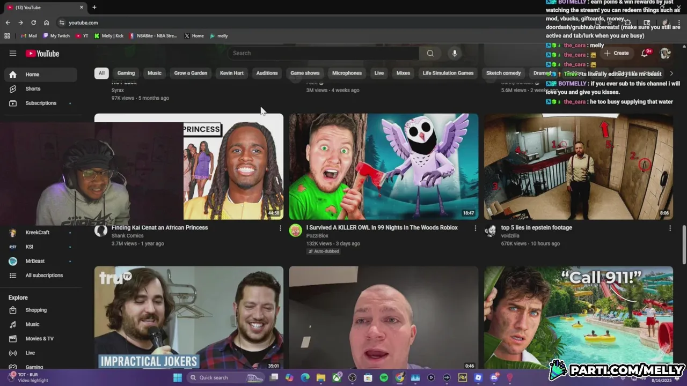Click the YouTube logo
This screenshot has height=386, width=687.
(42, 53)
